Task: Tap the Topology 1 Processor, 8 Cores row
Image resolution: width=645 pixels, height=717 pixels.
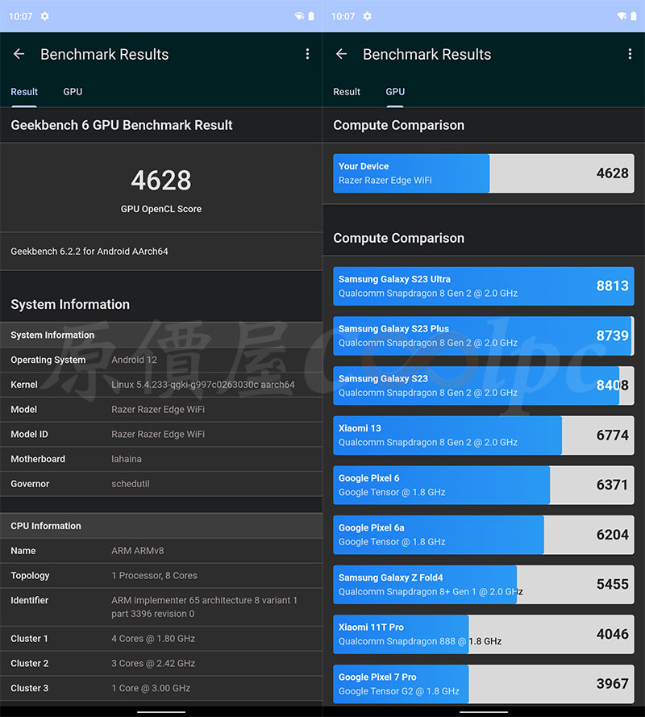Action: click(161, 575)
